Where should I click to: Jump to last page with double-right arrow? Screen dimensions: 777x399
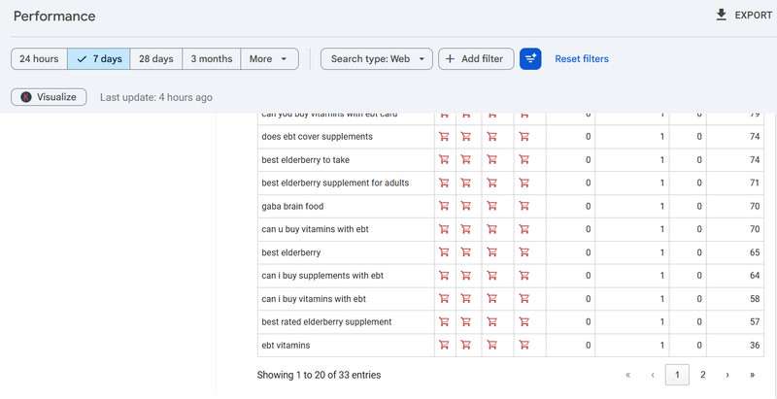[752, 375]
